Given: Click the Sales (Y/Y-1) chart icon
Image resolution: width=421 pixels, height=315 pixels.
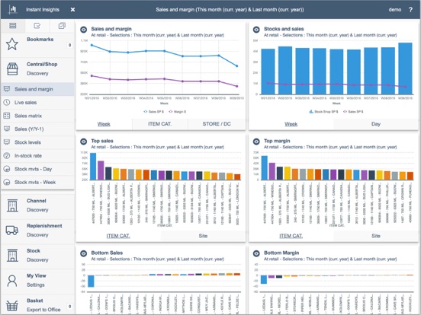Looking at the screenshot, I should pyautogui.click(x=7, y=129).
